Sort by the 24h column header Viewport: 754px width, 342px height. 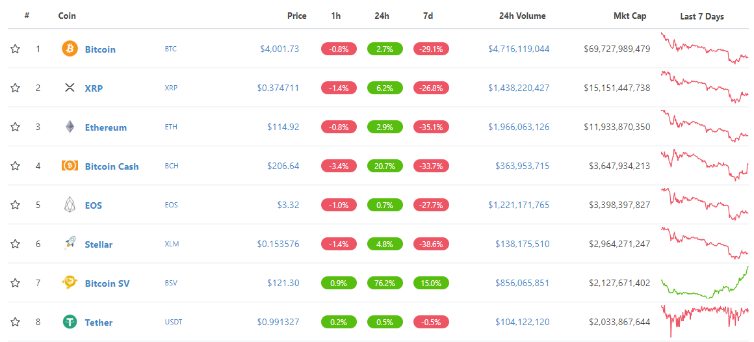[382, 16]
